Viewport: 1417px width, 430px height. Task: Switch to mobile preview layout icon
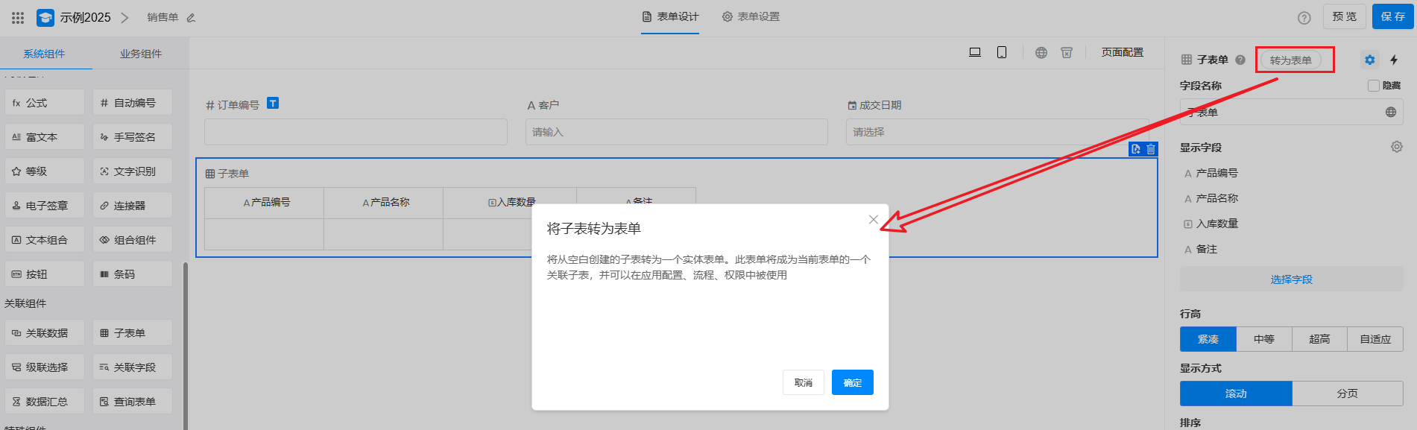click(x=1002, y=52)
